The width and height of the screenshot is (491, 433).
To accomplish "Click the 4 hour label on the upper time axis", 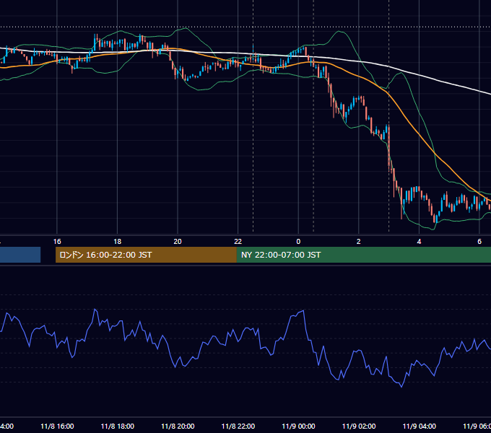I will coord(419,242).
